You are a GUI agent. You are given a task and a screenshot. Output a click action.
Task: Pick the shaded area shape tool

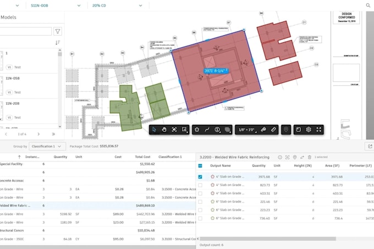[x=228, y=129]
